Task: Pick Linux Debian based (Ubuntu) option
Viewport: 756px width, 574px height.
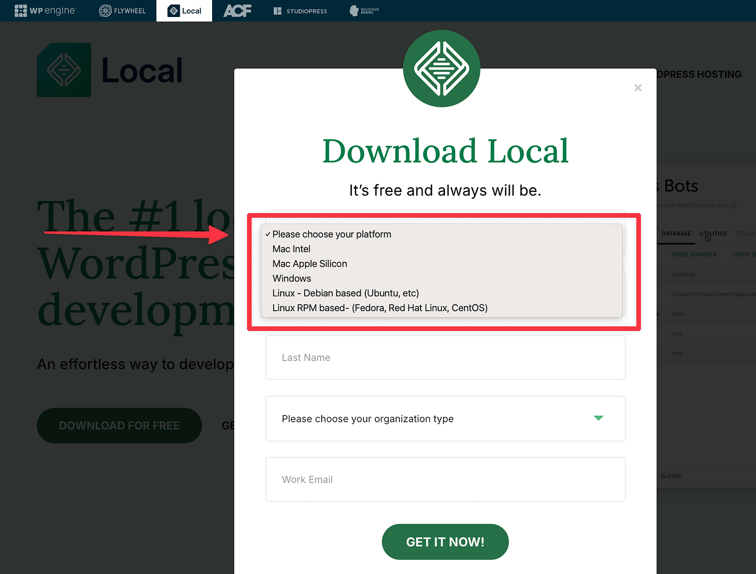Action: pyautogui.click(x=345, y=293)
